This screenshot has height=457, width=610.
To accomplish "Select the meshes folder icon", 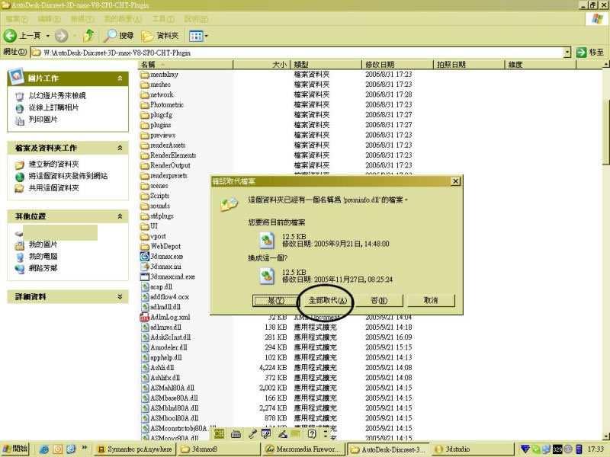I will click(x=145, y=85).
